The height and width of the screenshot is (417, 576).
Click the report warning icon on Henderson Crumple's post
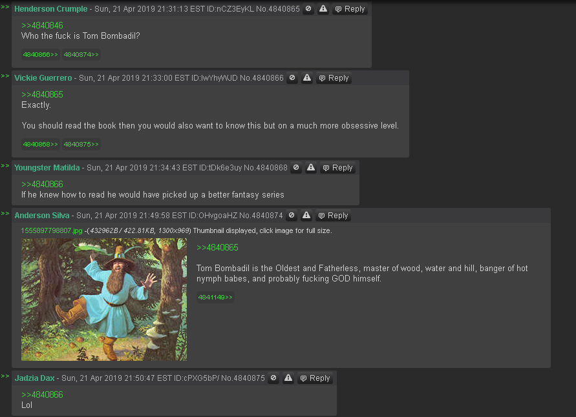(x=323, y=9)
